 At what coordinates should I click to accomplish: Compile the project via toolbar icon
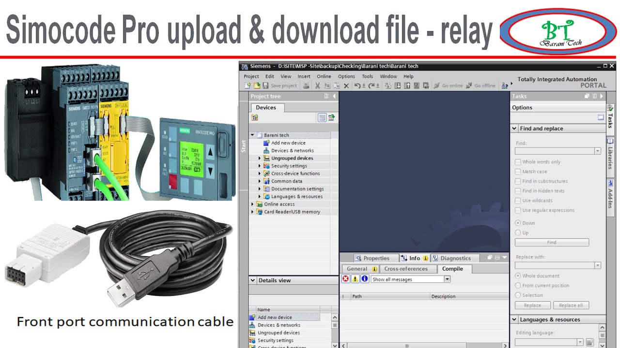click(x=388, y=86)
